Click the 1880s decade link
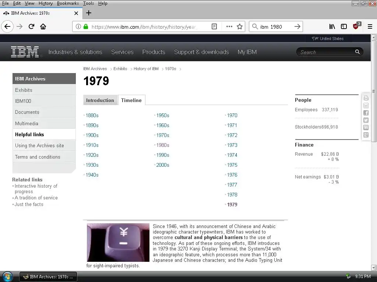The height and width of the screenshot is (282, 377). (x=92, y=115)
